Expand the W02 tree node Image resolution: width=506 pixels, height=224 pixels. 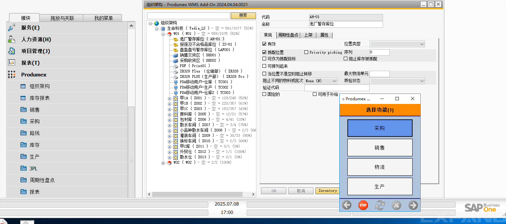163,163
